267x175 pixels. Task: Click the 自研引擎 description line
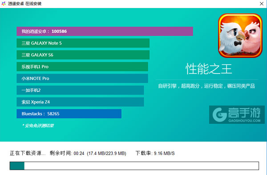206,86
